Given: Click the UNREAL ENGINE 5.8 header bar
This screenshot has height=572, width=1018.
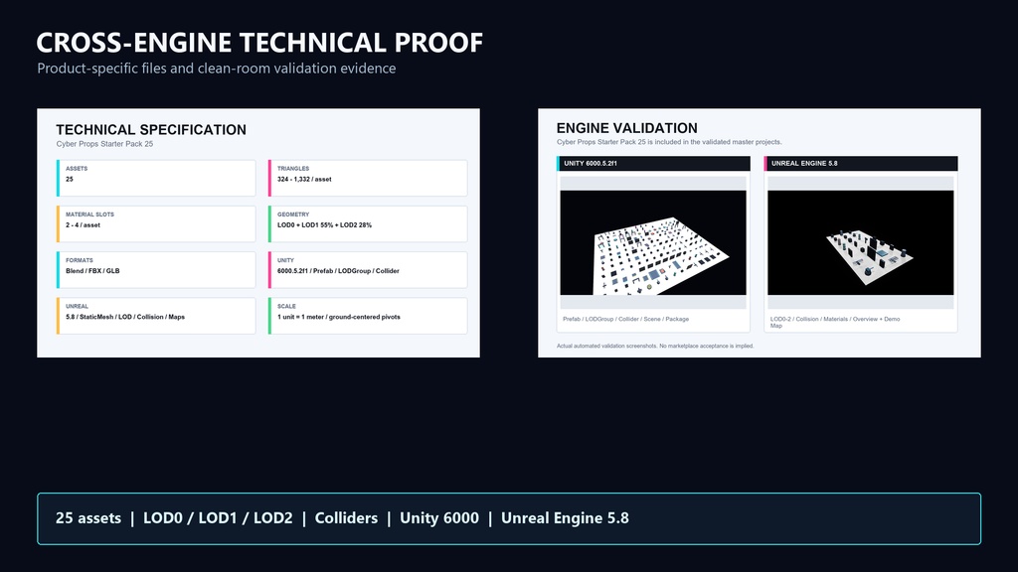Looking at the screenshot, I should pyautogui.click(x=861, y=164).
